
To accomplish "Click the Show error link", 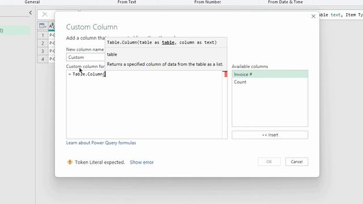I will [142, 162].
